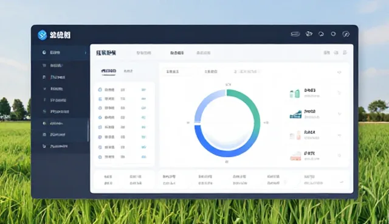Expand the chevron beside teal sneaker item
Image resolution: width=389 pixels, height=224 pixels.
tap(339, 114)
